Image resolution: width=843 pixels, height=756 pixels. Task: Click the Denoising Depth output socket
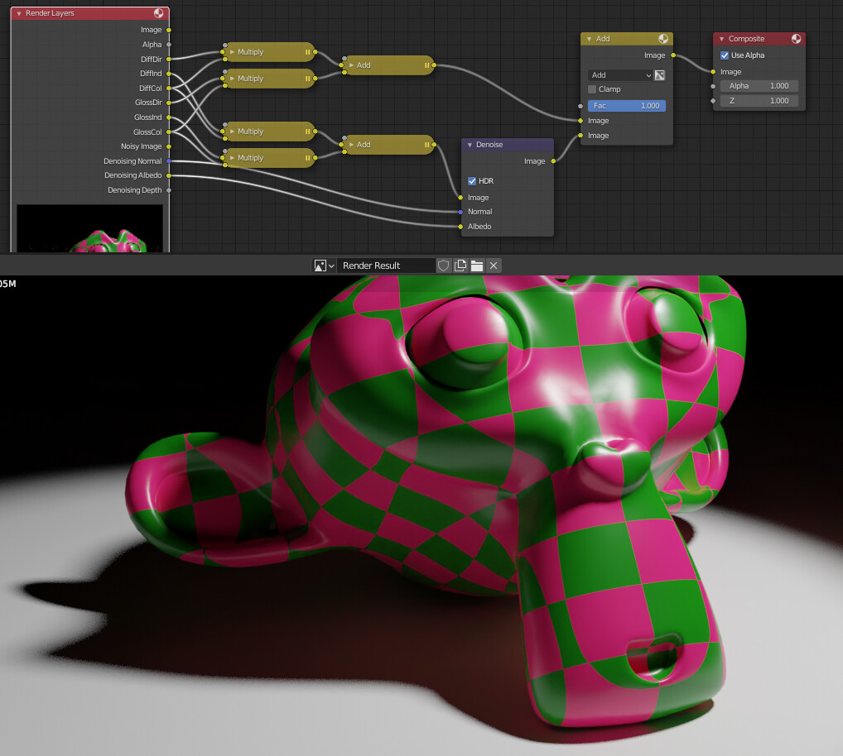[169, 190]
